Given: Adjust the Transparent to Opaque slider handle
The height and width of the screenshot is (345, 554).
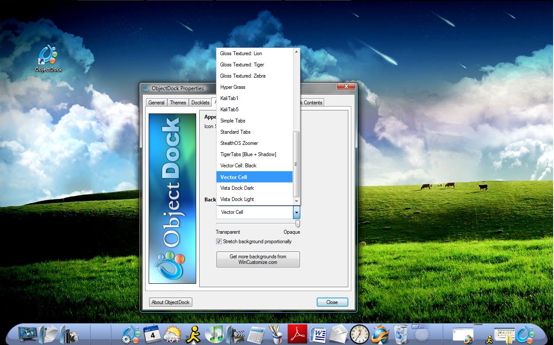Looking at the screenshot, I should [x=297, y=224].
